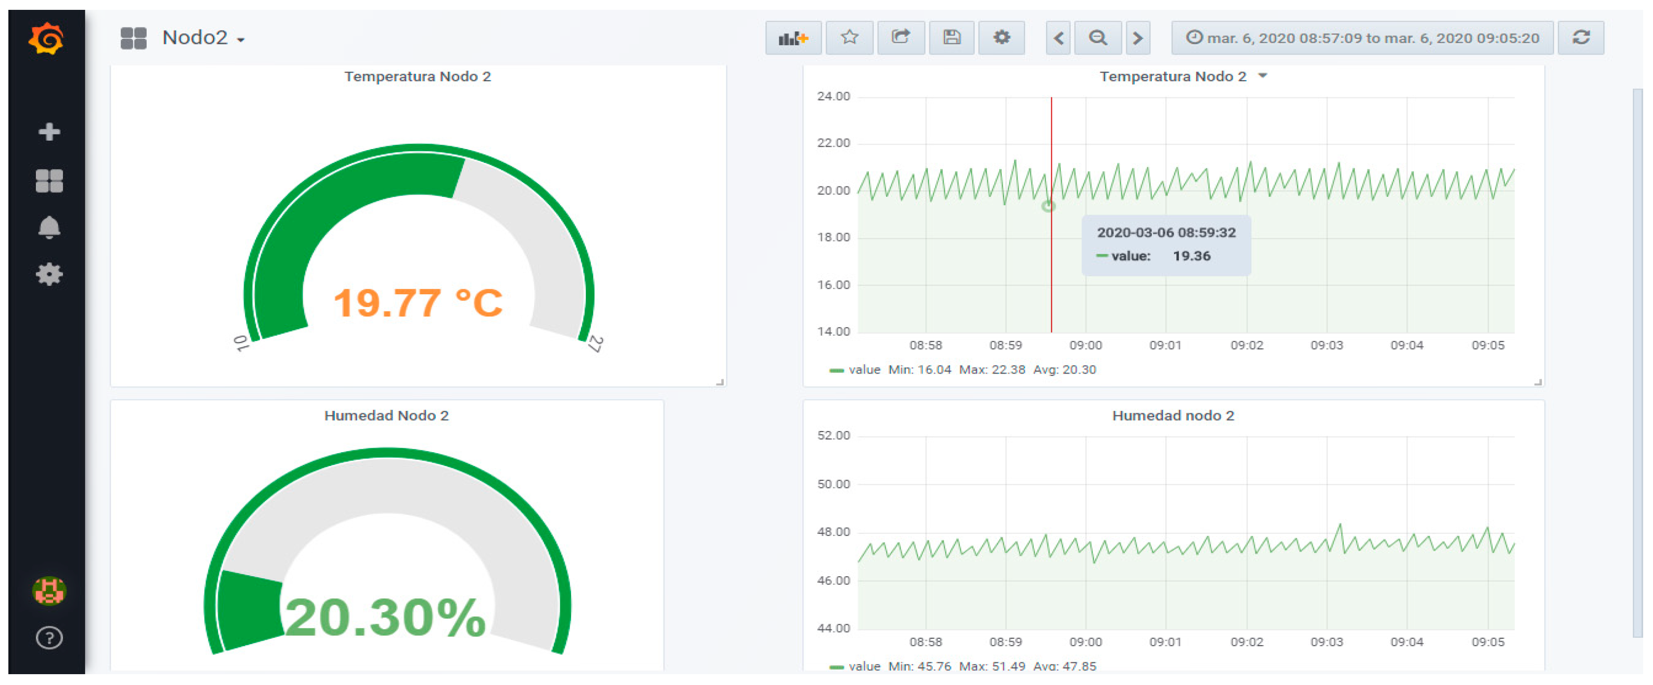The height and width of the screenshot is (685, 1653).
Task: Share the dashboard via share icon
Action: [x=901, y=38]
